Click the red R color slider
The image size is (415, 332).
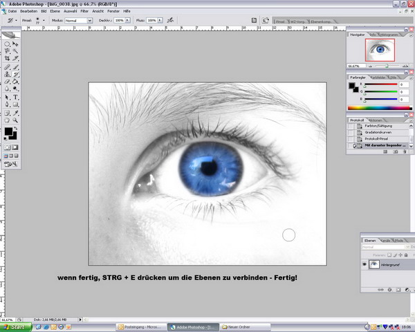381,84
